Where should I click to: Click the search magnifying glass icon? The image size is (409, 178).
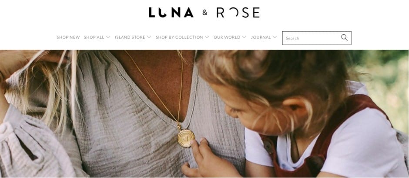[x=344, y=38]
